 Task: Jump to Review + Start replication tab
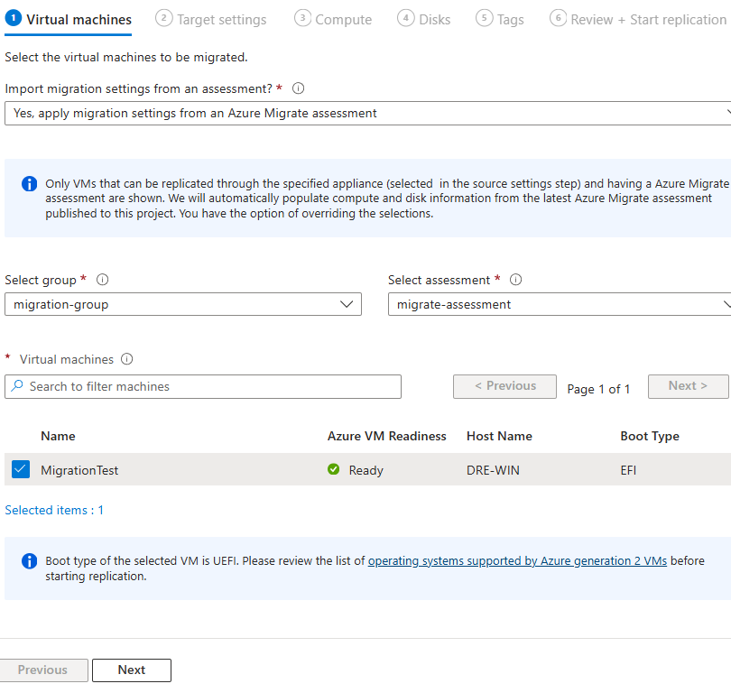[638, 20]
